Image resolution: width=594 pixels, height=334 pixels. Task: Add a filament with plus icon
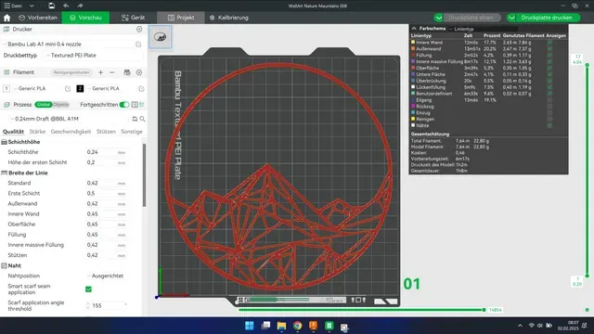pyautogui.click(x=100, y=72)
